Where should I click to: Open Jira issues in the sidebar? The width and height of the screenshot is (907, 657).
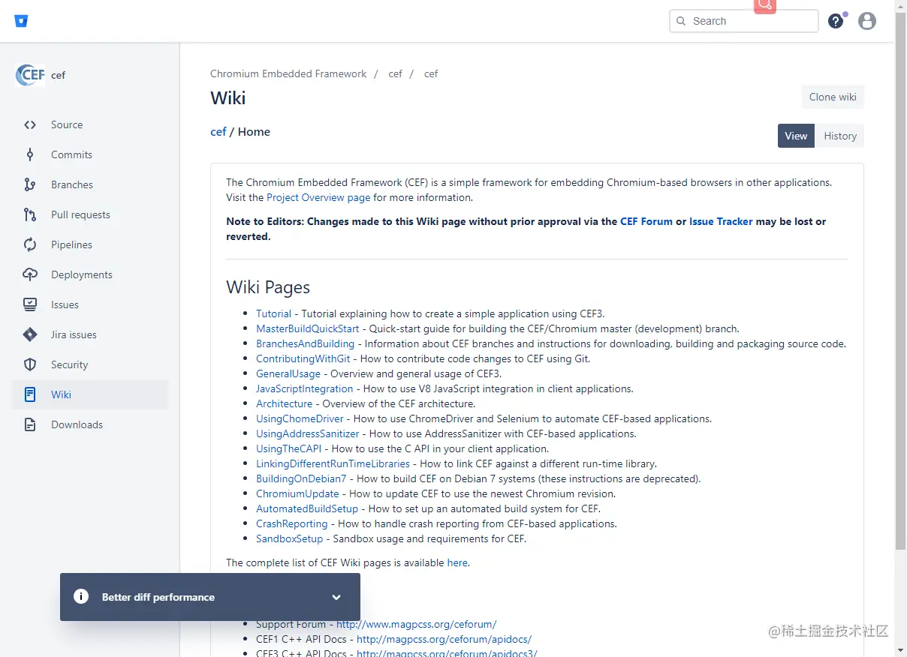point(90,335)
